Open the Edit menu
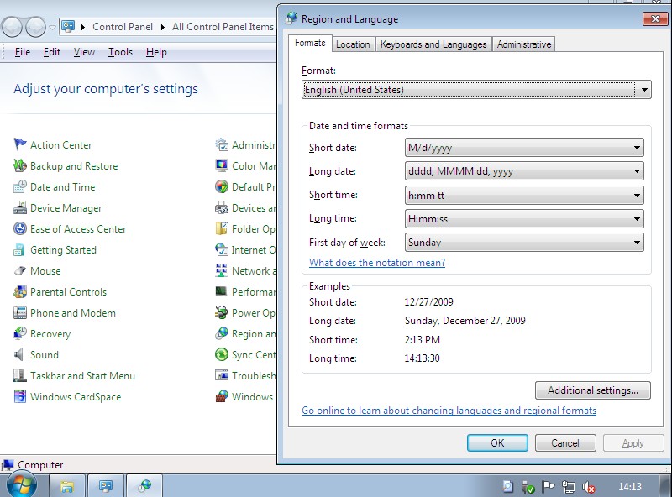The image size is (672, 497). pyautogui.click(x=51, y=52)
